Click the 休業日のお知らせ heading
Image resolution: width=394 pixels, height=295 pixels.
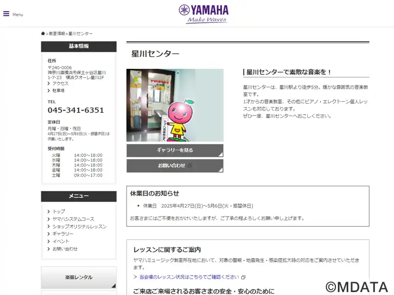tap(155, 193)
